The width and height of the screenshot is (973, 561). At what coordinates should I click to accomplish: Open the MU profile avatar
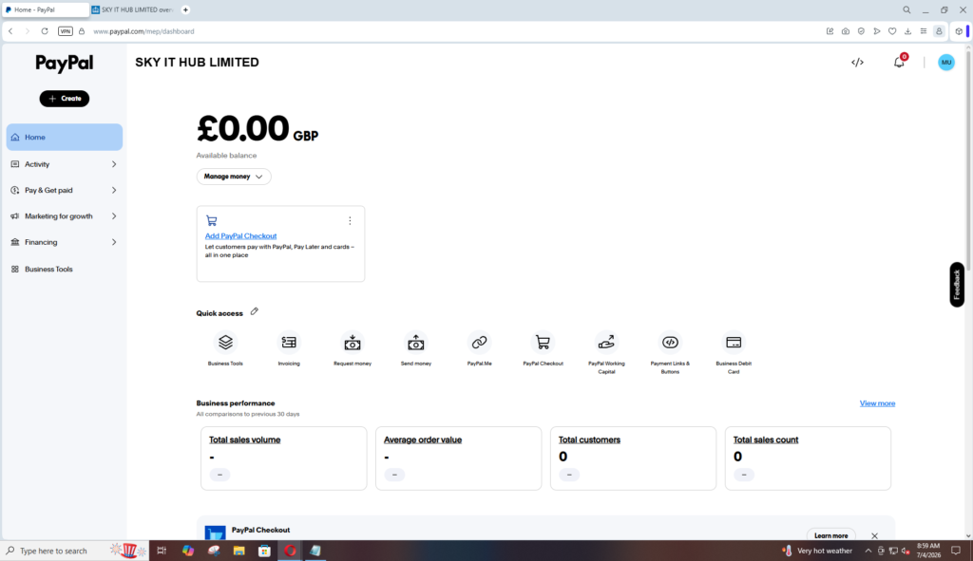[x=946, y=62]
